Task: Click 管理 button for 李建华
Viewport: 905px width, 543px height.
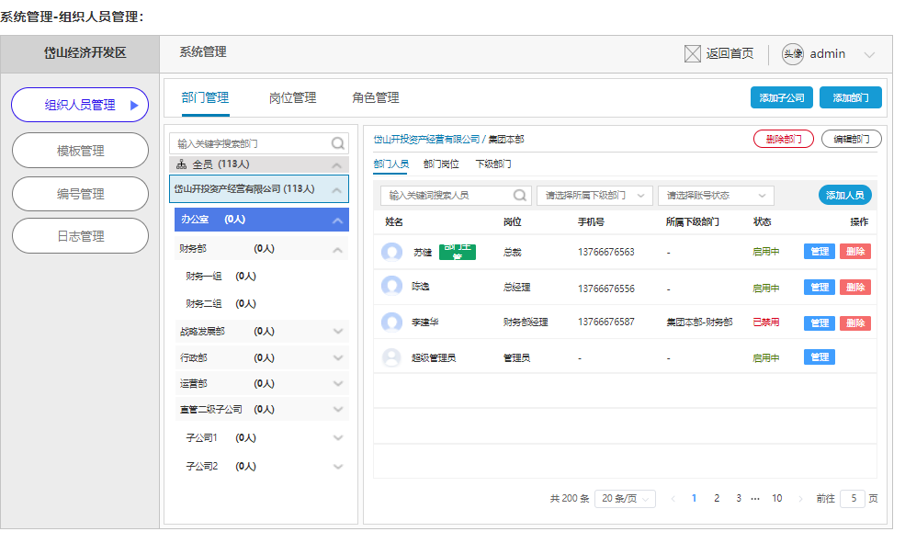Action: point(820,323)
